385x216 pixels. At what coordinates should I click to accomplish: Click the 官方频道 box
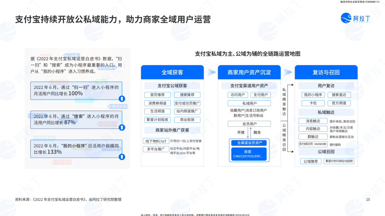tap(339, 103)
